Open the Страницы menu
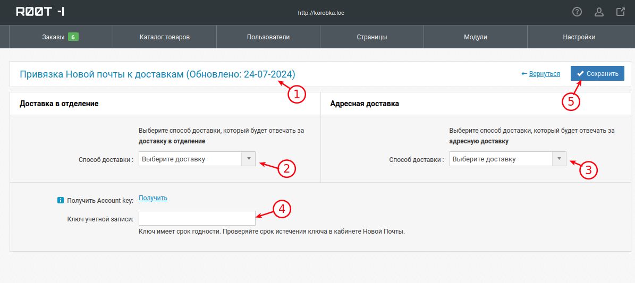The image size is (635, 283). pos(372,37)
